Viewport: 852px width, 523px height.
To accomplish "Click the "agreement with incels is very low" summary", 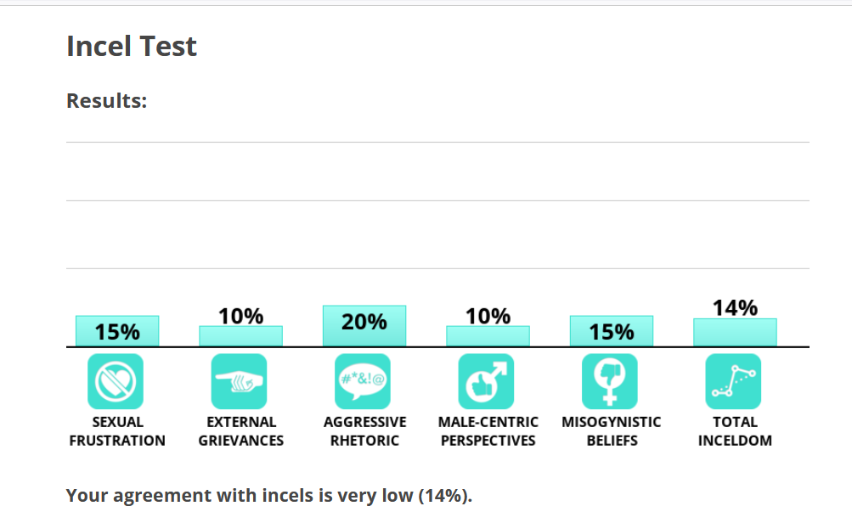I will pos(268,496).
